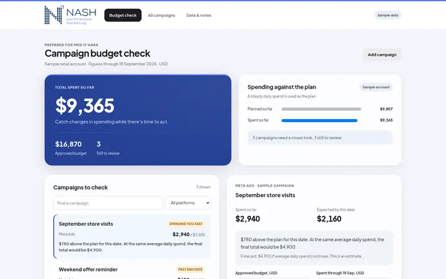
Task: Click the Spending against the plan heading
Action: [x=282, y=87]
